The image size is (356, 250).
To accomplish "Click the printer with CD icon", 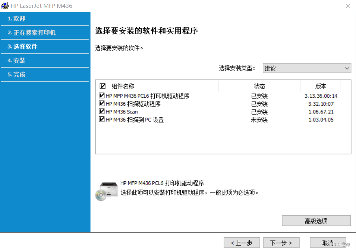I will pyautogui.click(x=107, y=191).
